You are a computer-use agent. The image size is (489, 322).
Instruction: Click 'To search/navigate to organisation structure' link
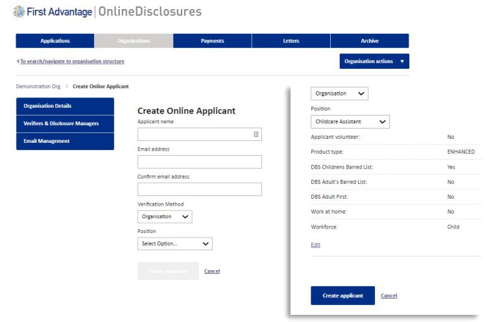point(70,61)
